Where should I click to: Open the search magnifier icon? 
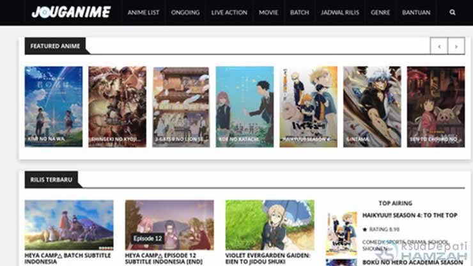tap(452, 12)
